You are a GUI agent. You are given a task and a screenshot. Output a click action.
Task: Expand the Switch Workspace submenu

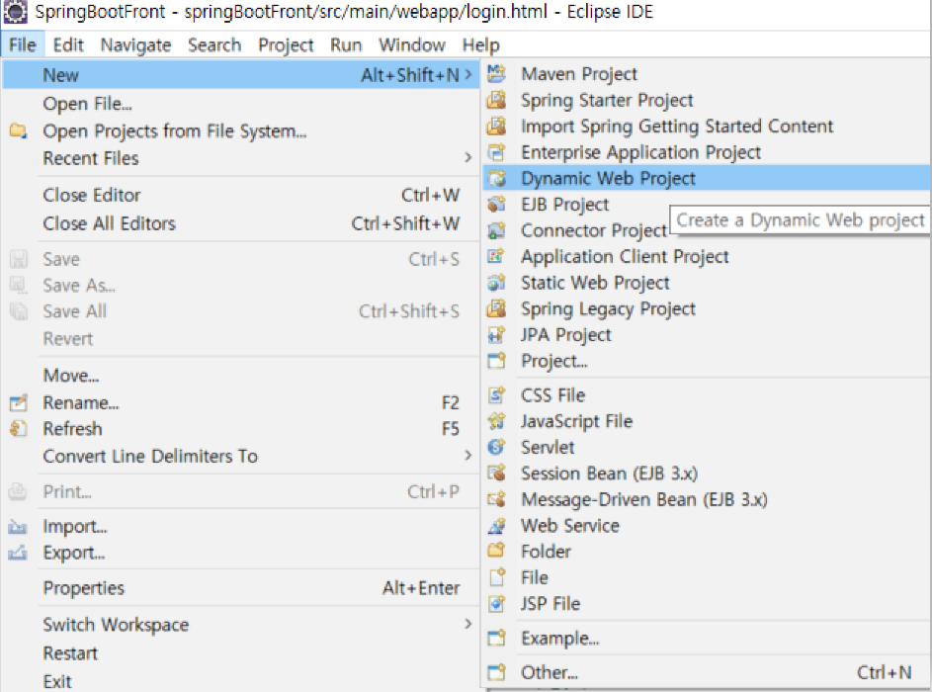tap(468, 624)
